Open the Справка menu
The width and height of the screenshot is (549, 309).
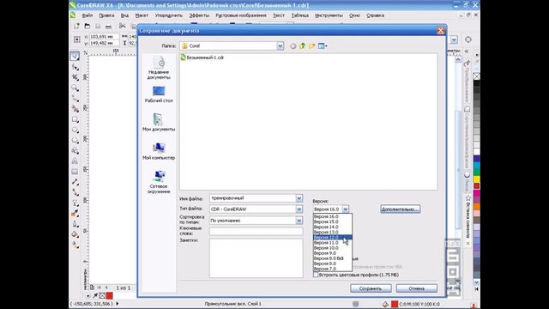click(x=376, y=15)
